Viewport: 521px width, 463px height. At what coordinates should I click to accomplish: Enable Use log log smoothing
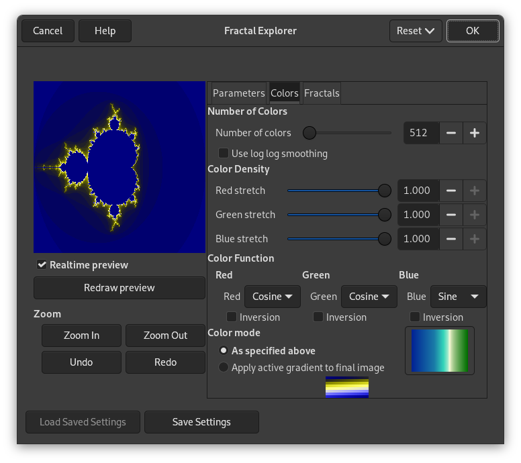(x=224, y=154)
